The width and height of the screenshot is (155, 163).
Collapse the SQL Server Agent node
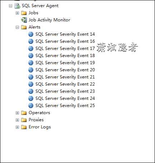click(x=10, y=6)
